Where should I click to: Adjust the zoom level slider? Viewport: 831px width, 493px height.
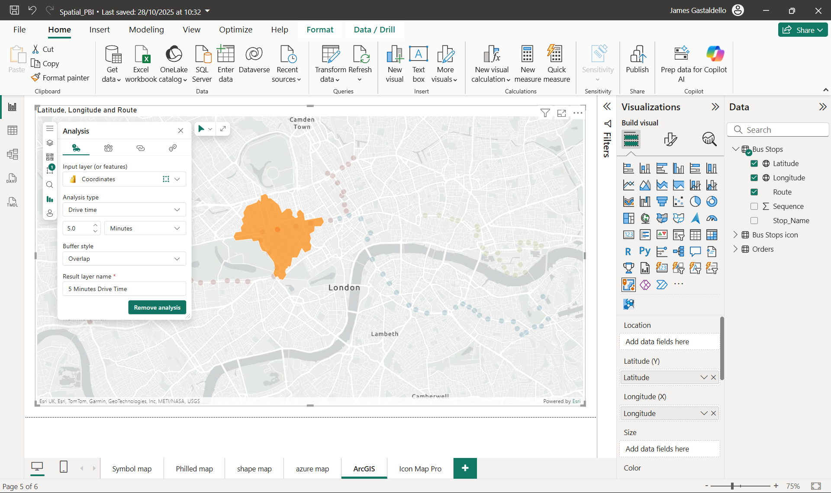click(732, 486)
